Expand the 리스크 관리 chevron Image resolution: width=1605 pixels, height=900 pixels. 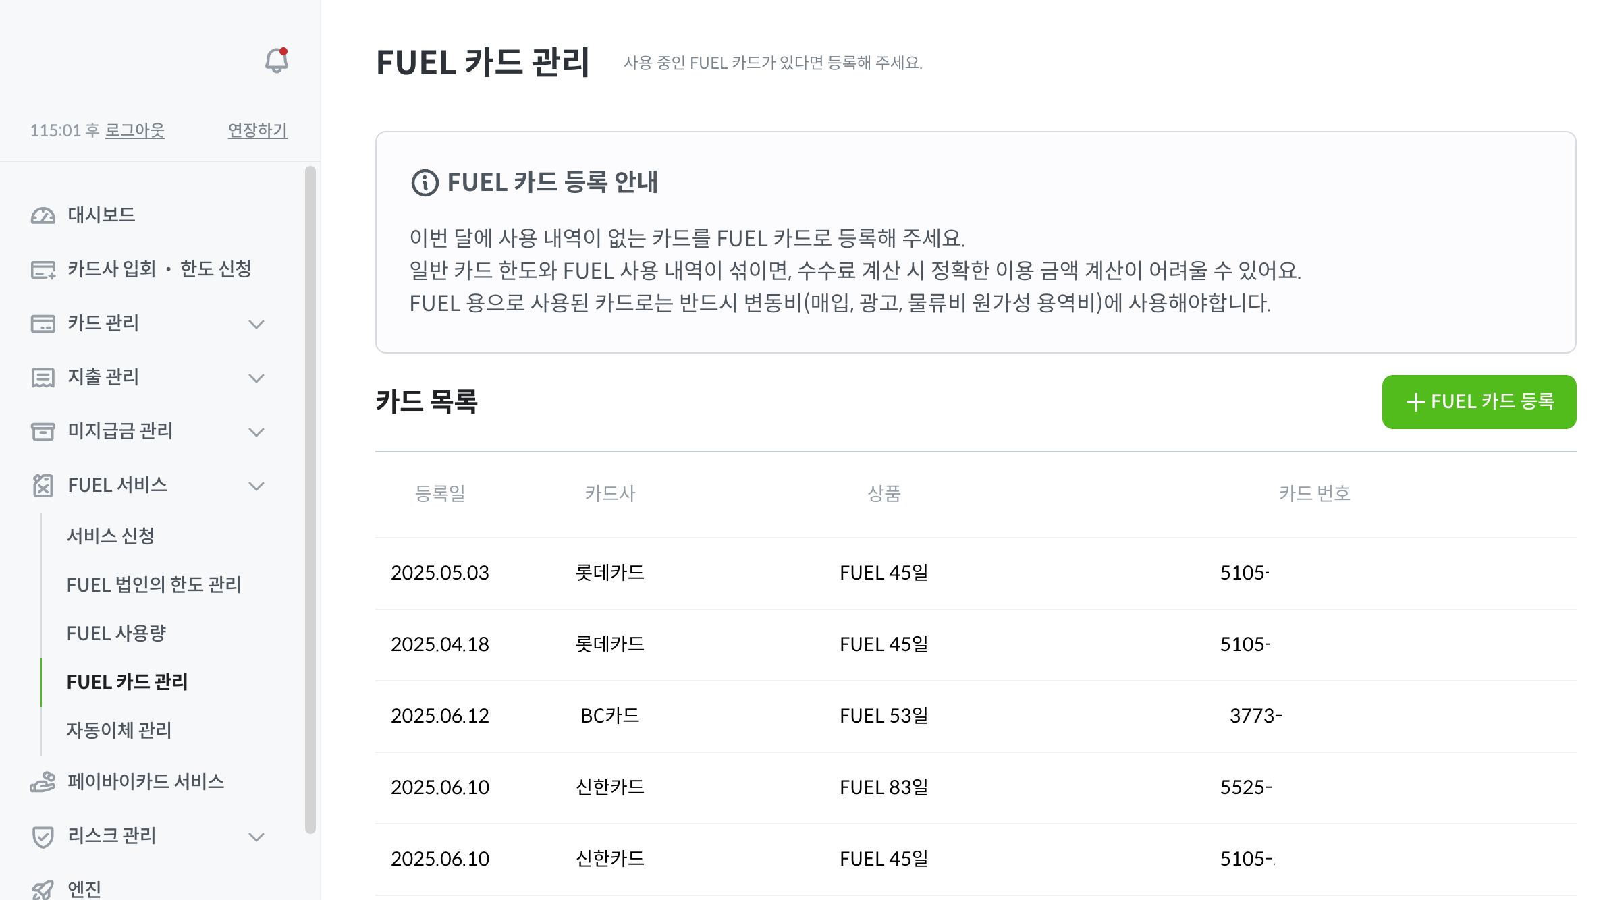tap(256, 837)
